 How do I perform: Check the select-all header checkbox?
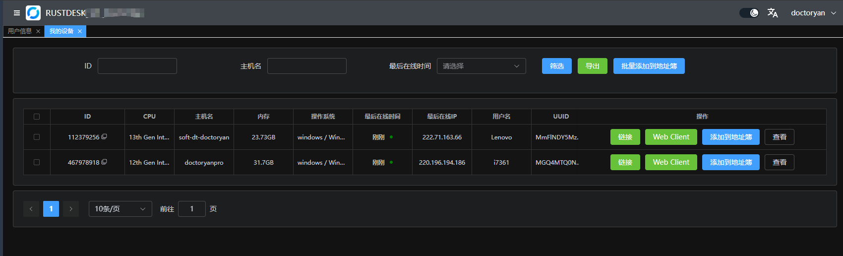(37, 117)
